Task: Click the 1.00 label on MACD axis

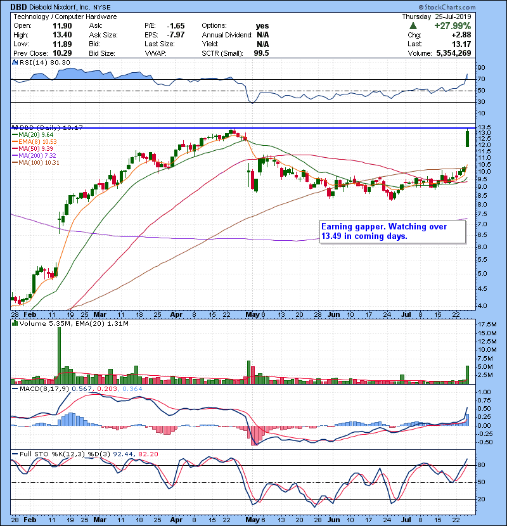Action: (x=484, y=392)
